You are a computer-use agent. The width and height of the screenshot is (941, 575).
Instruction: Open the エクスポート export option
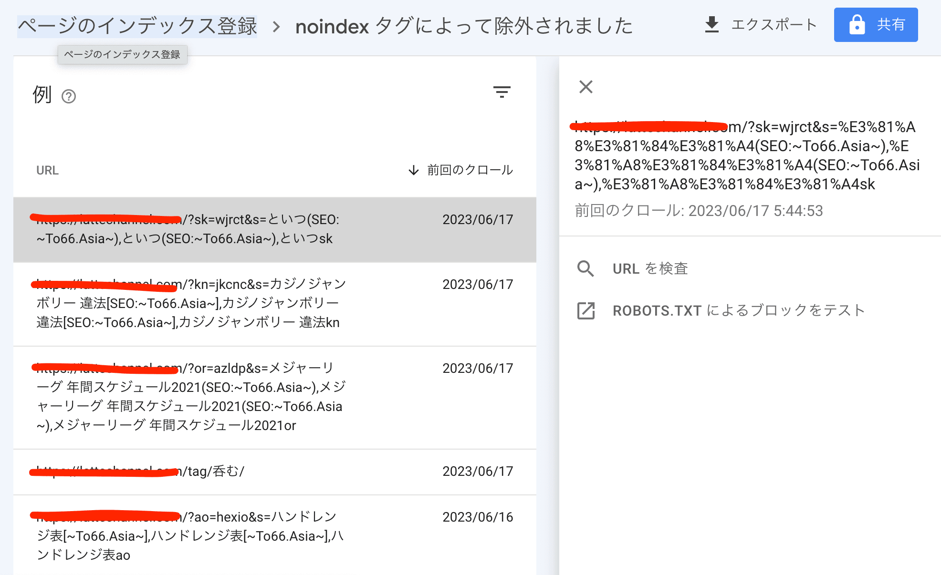tap(761, 25)
